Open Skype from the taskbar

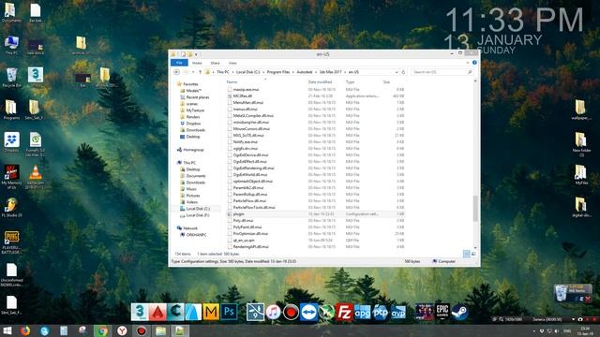(45, 330)
